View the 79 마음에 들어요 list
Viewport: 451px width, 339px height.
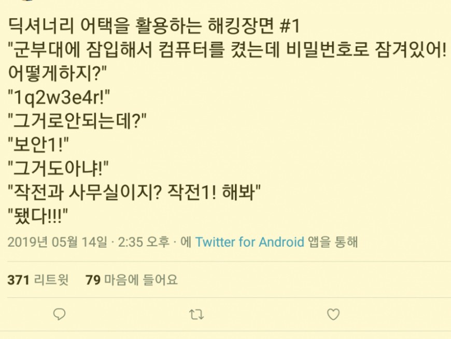pos(132,280)
